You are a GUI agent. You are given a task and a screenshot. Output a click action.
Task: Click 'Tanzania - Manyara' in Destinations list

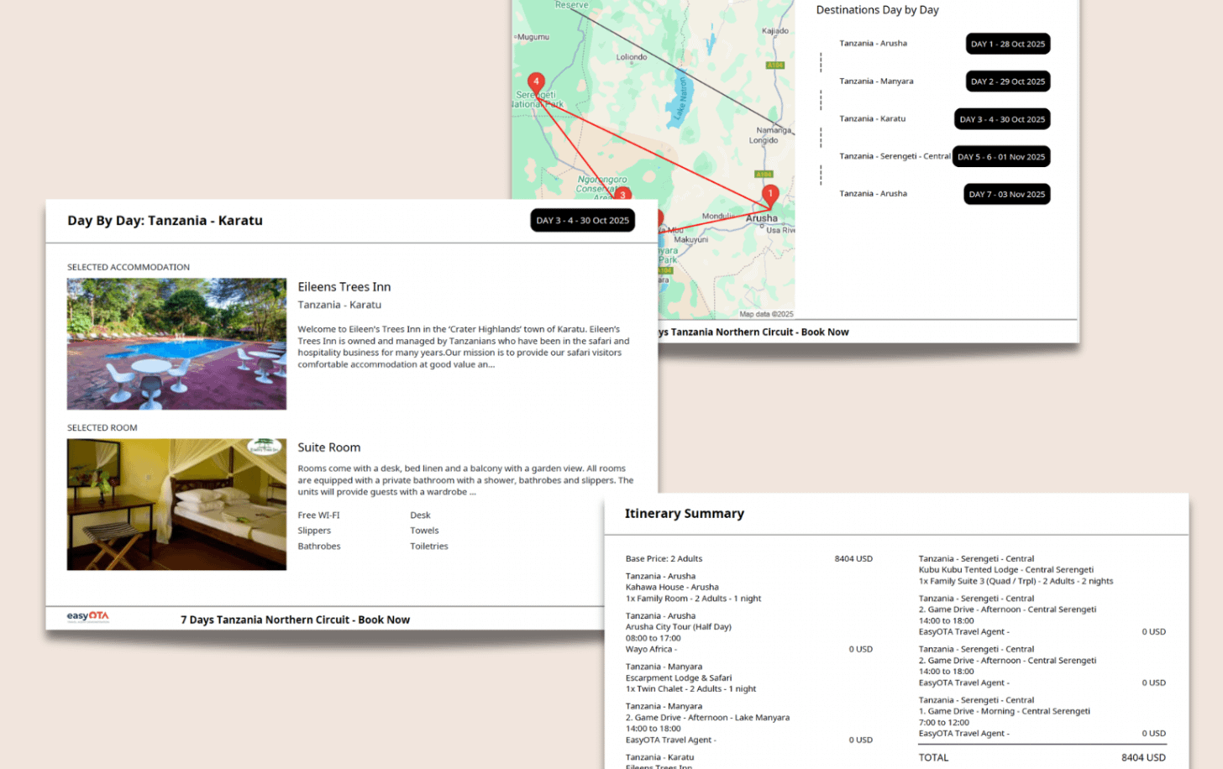pyautogui.click(x=876, y=81)
